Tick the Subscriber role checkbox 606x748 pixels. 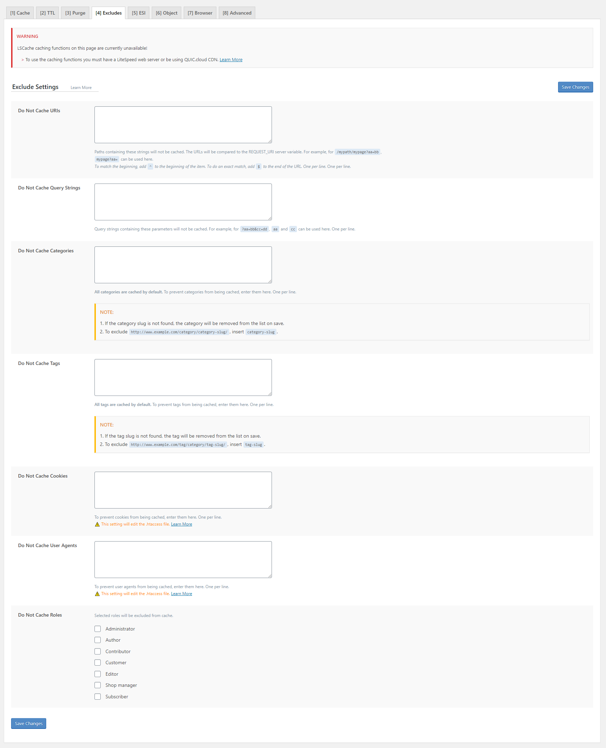(x=98, y=697)
